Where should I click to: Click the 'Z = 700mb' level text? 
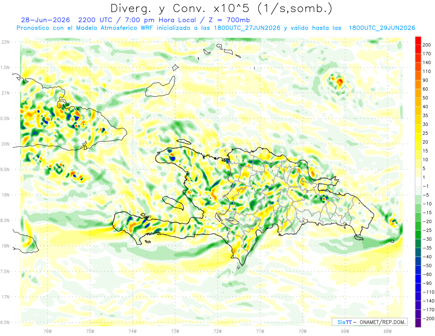point(229,20)
